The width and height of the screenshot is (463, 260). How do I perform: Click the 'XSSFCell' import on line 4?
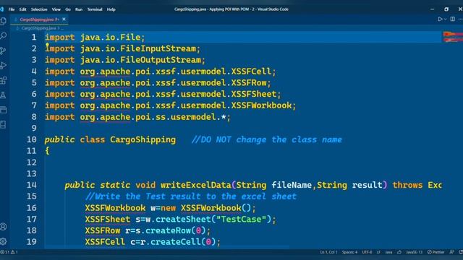click(x=251, y=71)
